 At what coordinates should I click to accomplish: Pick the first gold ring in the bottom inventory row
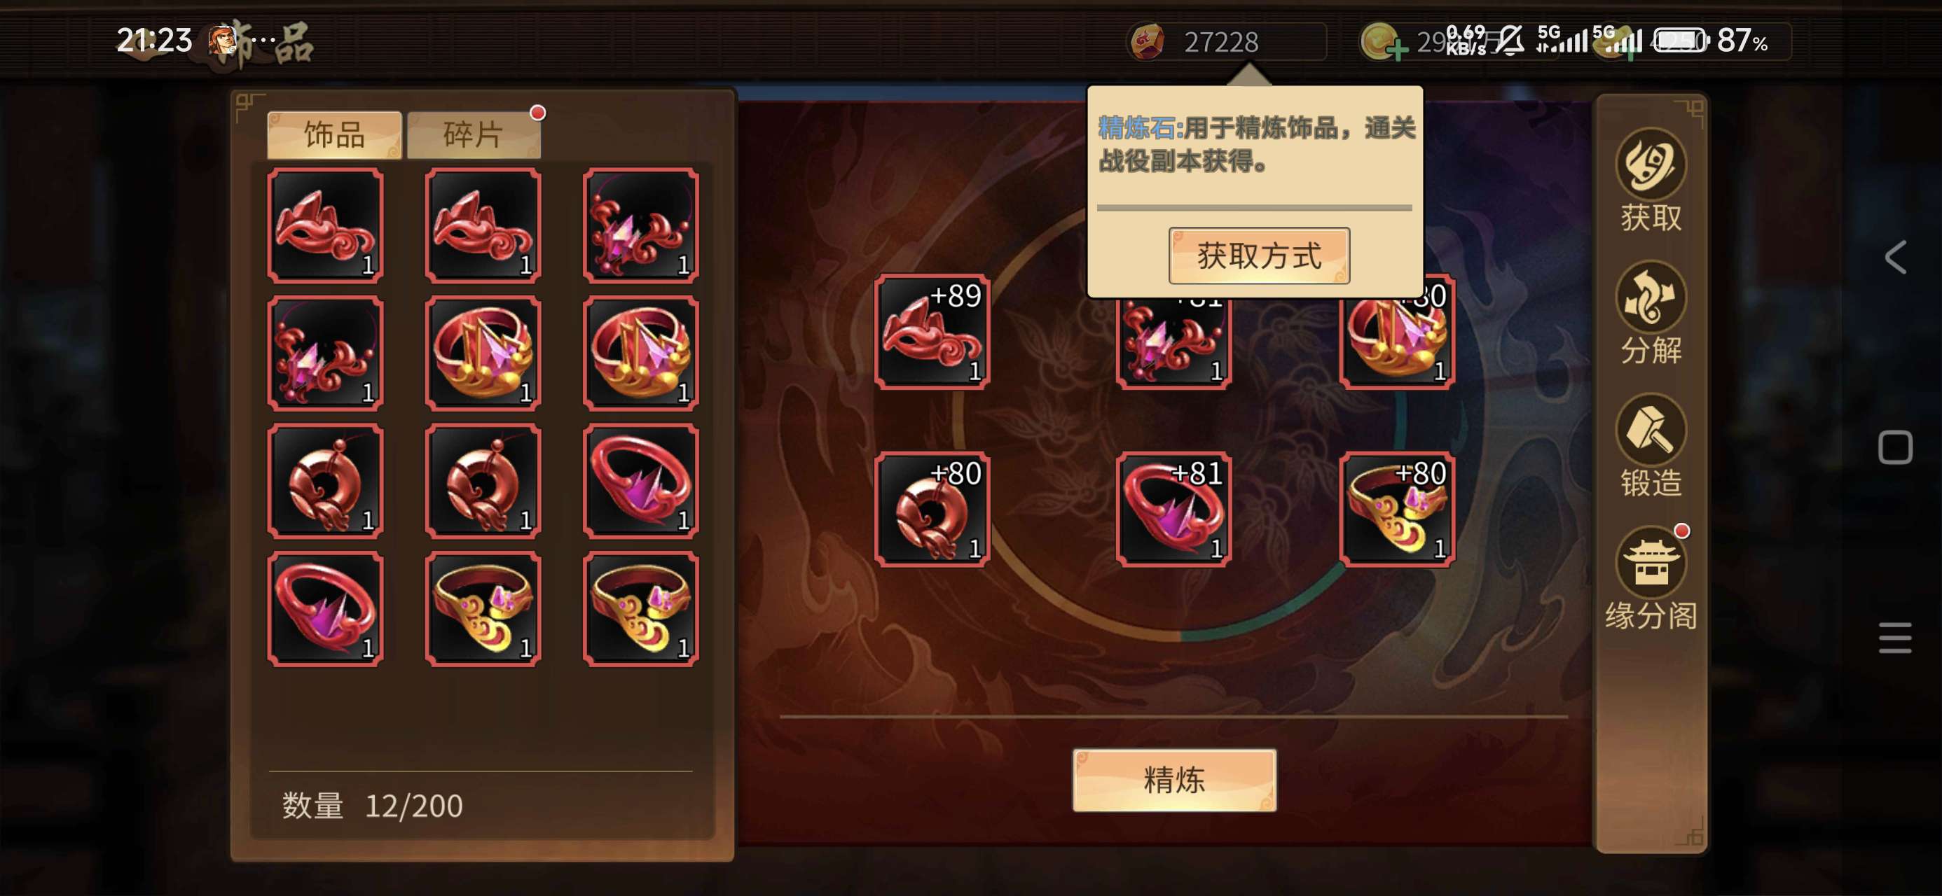pyautogui.click(x=483, y=609)
